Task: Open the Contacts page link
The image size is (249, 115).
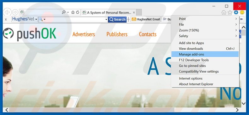Action: [148, 34]
